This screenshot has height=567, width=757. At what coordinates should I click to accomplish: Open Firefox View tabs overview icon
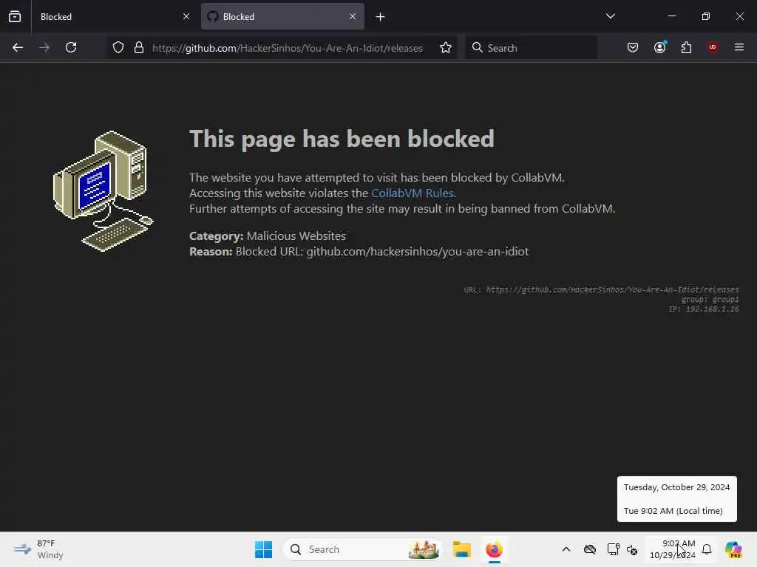point(15,16)
